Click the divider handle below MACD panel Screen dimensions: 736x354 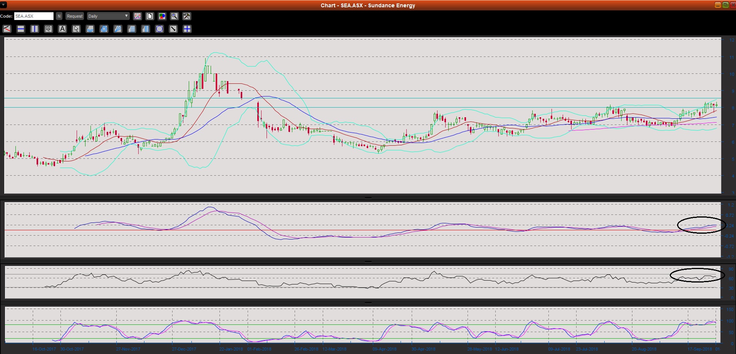(368, 261)
